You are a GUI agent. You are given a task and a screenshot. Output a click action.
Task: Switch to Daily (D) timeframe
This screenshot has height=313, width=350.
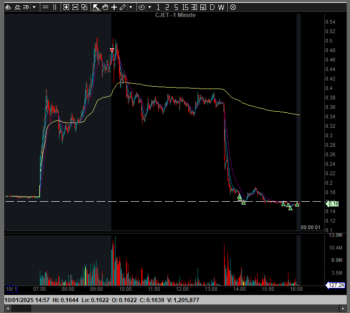pyautogui.click(x=212, y=8)
